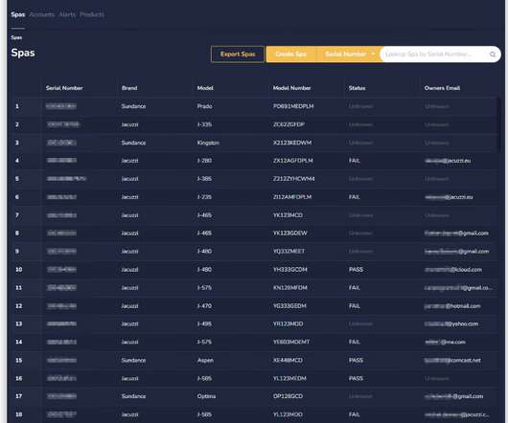Image resolution: width=508 pixels, height=423 pixels.
Task: Click the Export Spas button
Action: pos(238,54)
